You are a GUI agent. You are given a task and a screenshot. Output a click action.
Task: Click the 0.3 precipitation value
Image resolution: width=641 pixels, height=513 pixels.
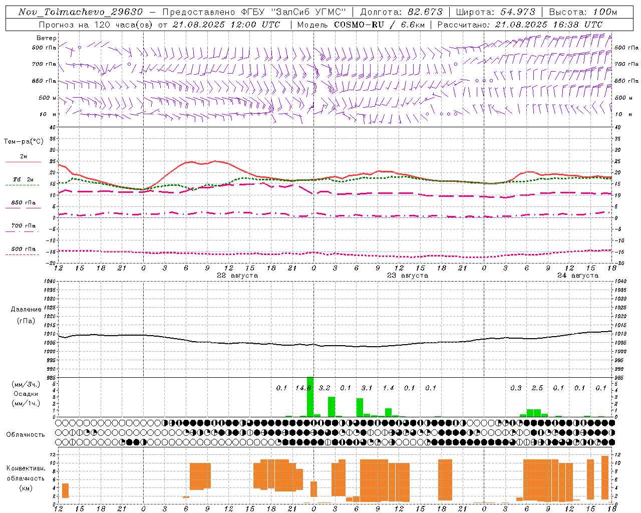tap(516, 388)
